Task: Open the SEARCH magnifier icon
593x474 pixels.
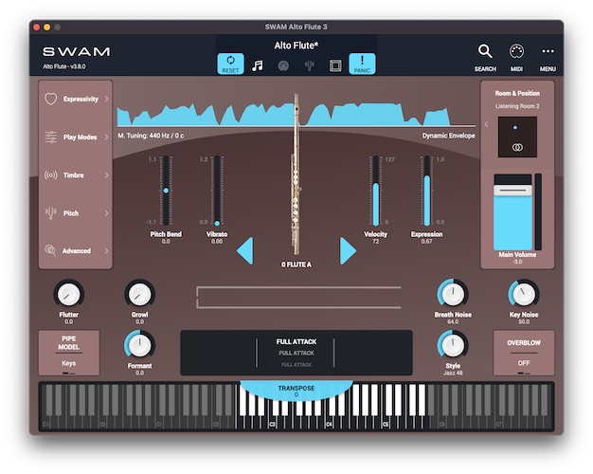Action: pos(485,51)
